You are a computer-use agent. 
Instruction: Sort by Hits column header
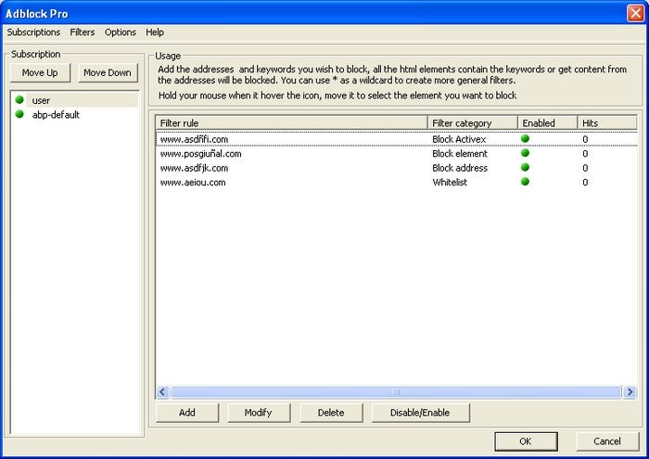click(607, 123)
